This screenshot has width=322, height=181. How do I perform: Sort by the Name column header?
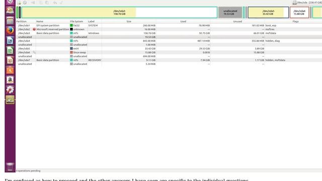tap(40, 21)
